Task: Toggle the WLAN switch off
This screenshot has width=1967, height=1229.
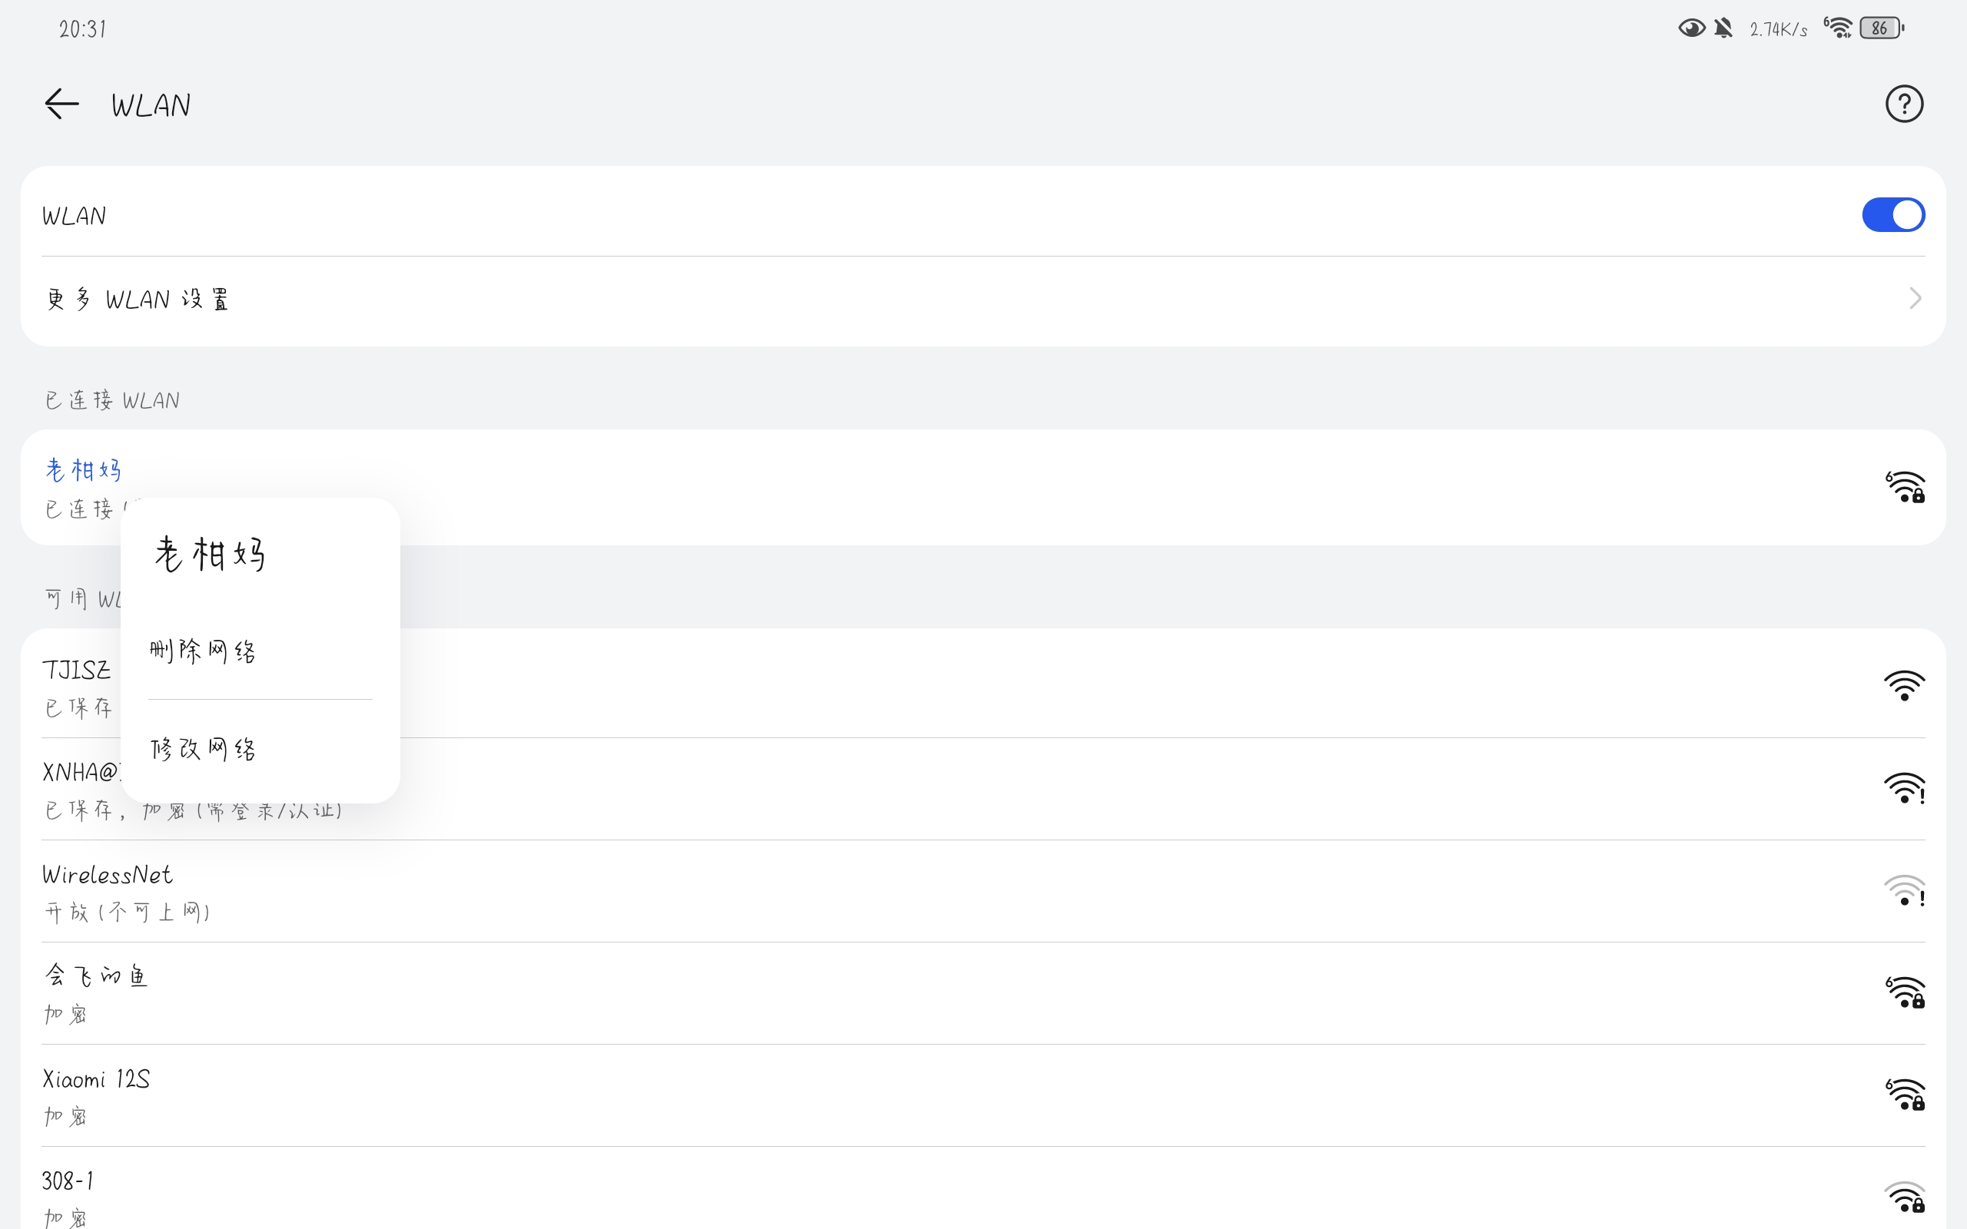Action: [x=1893, y=214]
